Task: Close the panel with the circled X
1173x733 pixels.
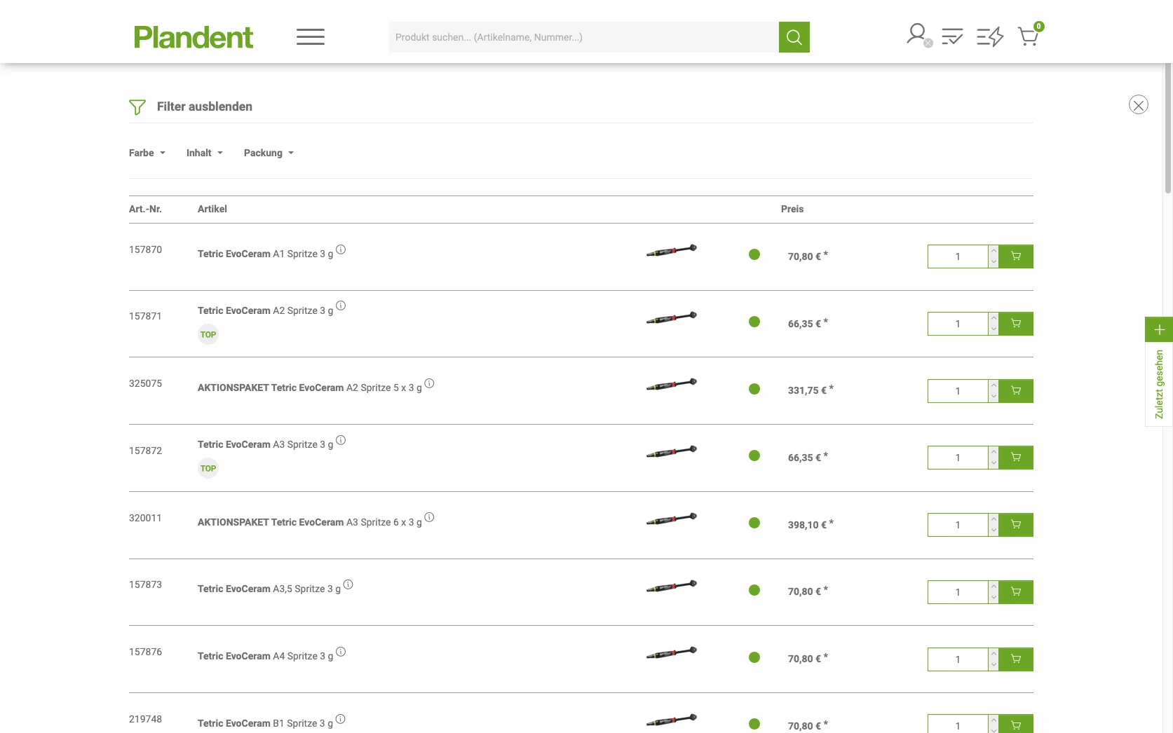Action: 1138,105
